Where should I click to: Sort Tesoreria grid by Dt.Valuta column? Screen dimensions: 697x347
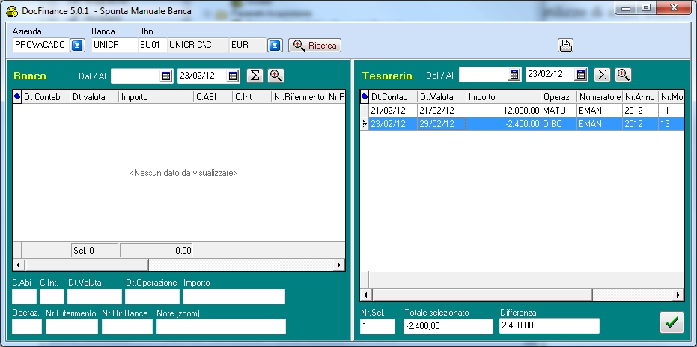click(x=442, y=97)
